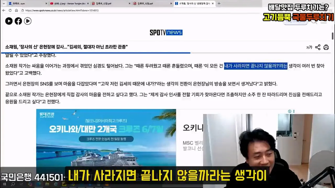View site information lock icon
The height and width of the screenshot is (188, 335).
coord(23,10)
